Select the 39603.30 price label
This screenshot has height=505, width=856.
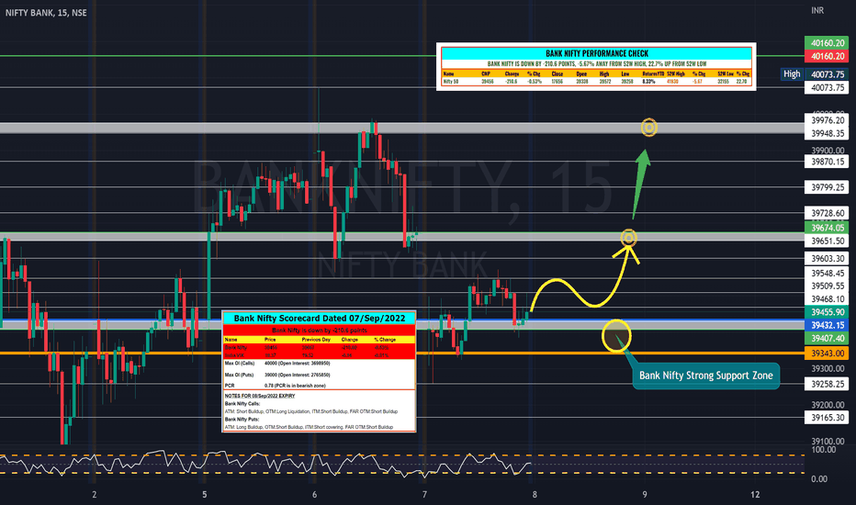pos(827,258)
